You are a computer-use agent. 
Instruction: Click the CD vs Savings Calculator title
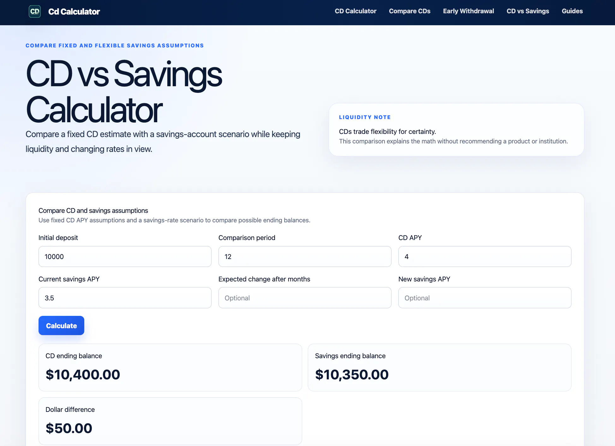point(124,92)
